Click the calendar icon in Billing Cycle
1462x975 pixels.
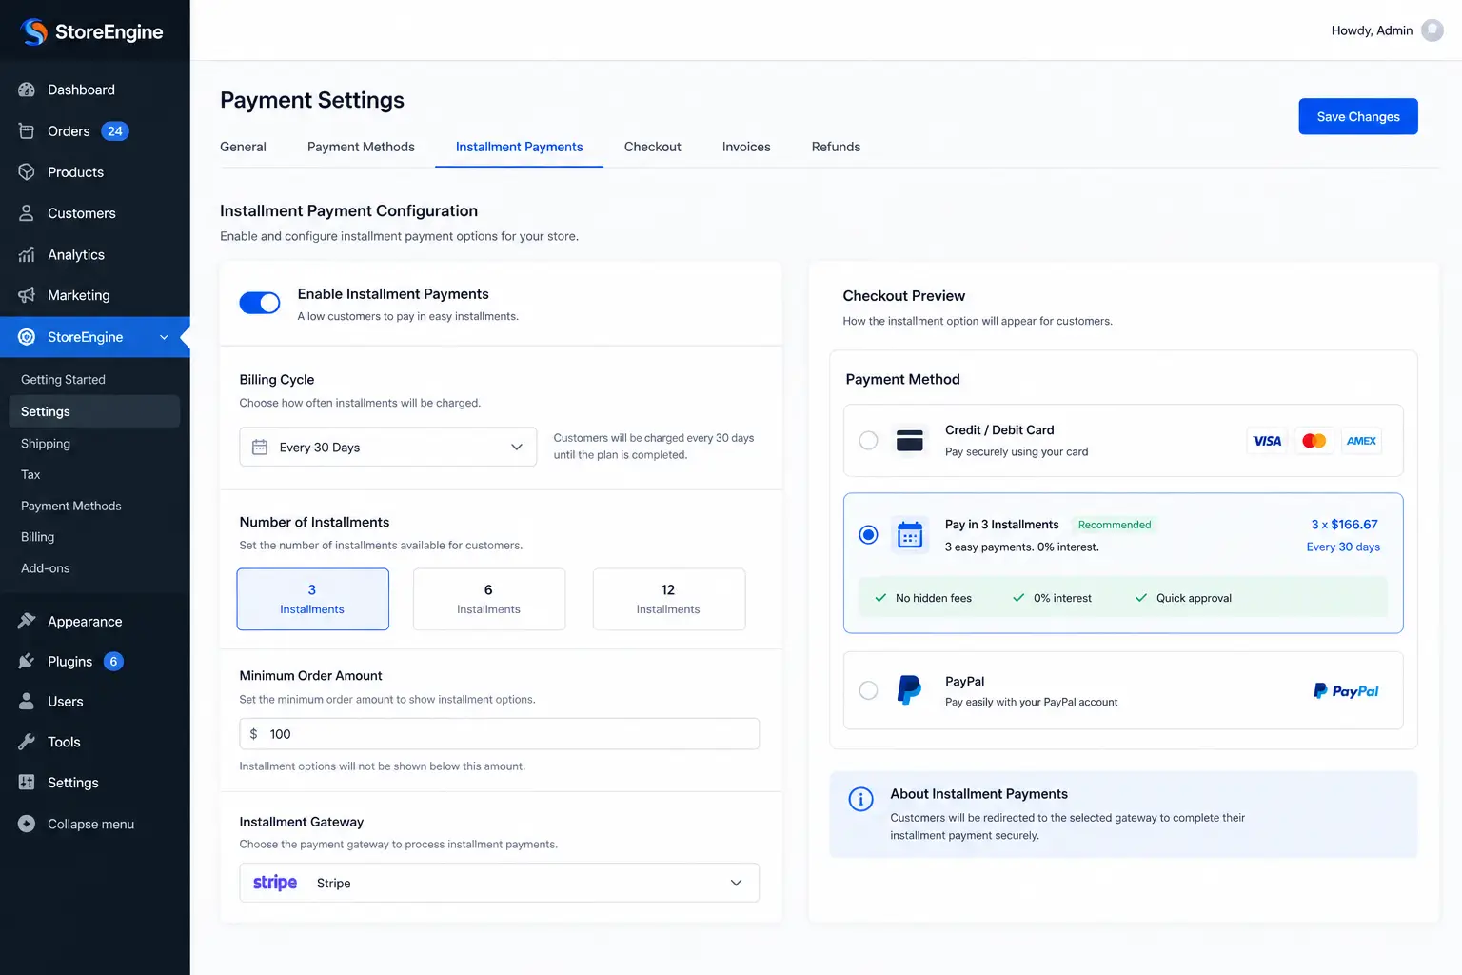pyautogui.click(x=260, y=447)
